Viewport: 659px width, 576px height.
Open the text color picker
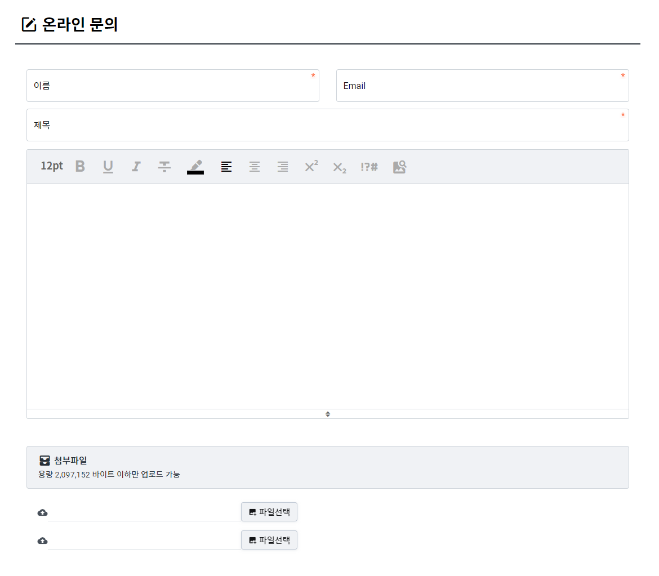tap(195, 167)
